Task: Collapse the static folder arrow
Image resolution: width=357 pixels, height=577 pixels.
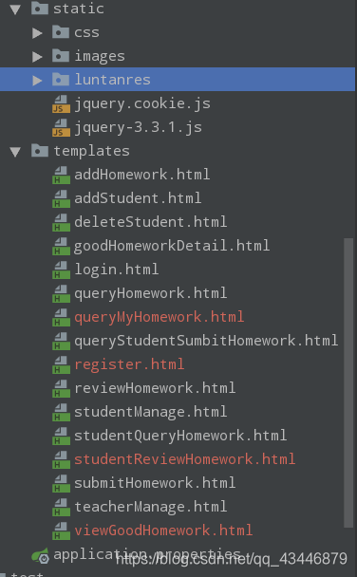Action: point(15,9)
